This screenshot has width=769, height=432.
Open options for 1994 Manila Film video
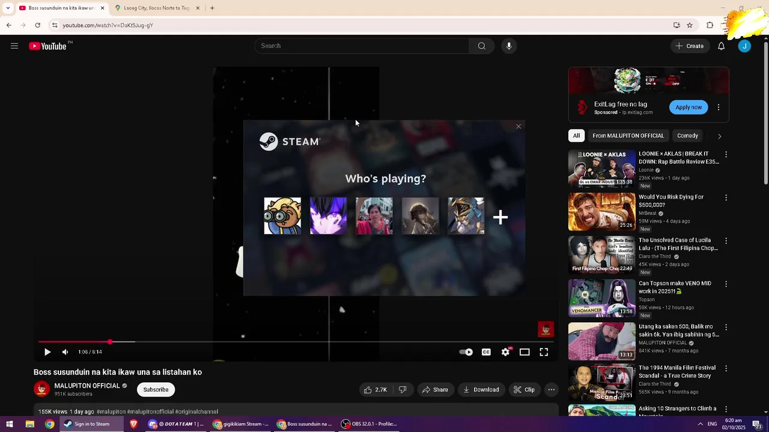pyautogui.click(x=726, y=369)
